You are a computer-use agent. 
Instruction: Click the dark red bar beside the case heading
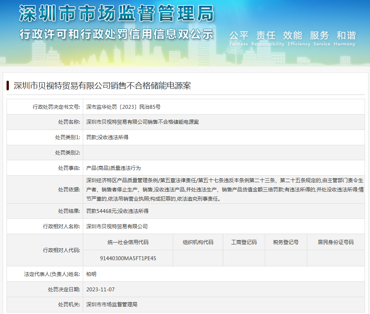point(8,86)
